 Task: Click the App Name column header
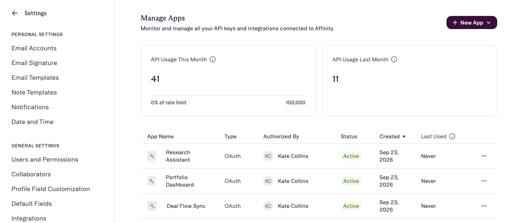160,136
